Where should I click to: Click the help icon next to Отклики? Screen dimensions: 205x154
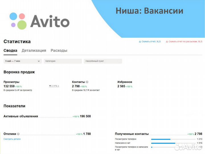pyautogui.click(x=18, y=134)
